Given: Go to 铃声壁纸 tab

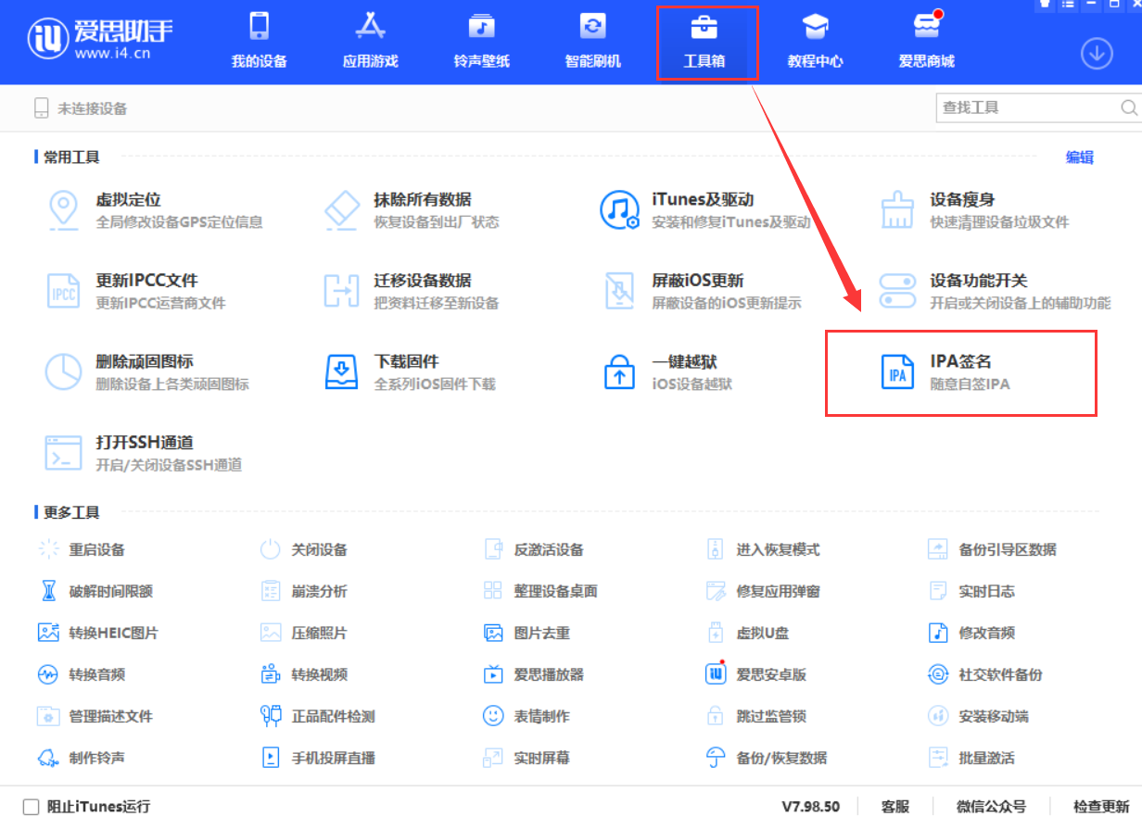Looking at the screenshot, I should (481, 42).
